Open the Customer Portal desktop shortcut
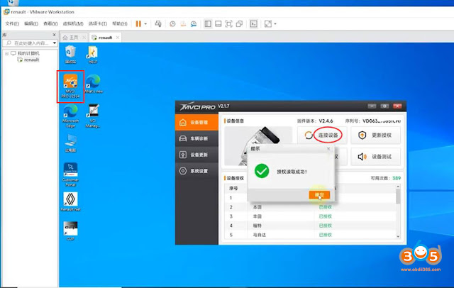The image size is (454, 288). [70, 175]
